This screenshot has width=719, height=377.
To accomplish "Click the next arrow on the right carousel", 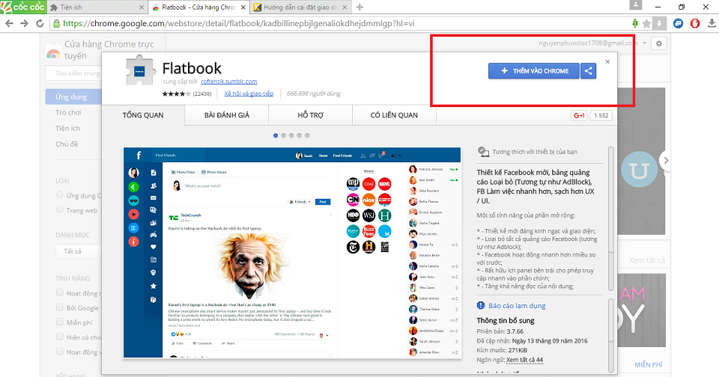I will [666, 160].
